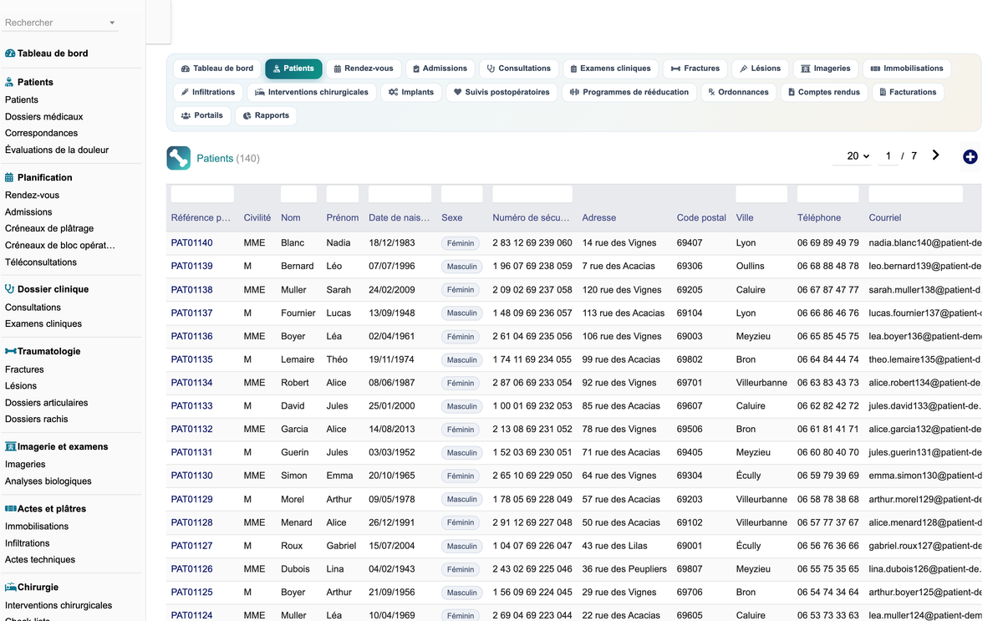Viewport: 1003px width, 621px height.
Task: Open Dossiers articulaires in sidebar
Action: (x=47, y=402)
